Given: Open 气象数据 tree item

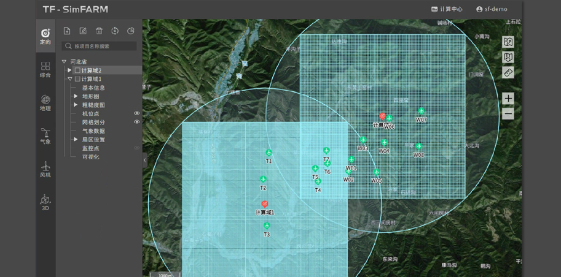Looking at the screenshot, I should click(93, 131).
